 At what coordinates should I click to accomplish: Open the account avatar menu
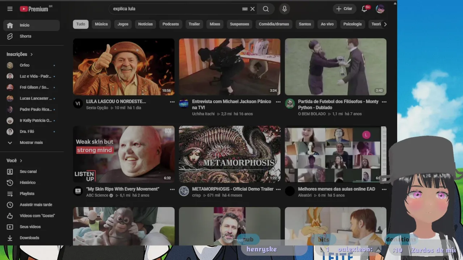coord(380,9)
